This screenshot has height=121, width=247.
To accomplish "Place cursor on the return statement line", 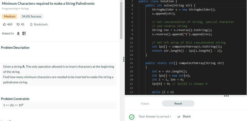I will (187, 51).
